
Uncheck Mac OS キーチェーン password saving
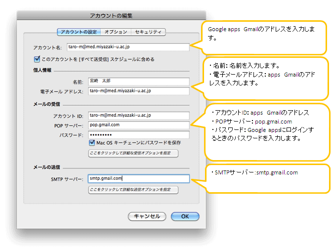coord(92,143)
